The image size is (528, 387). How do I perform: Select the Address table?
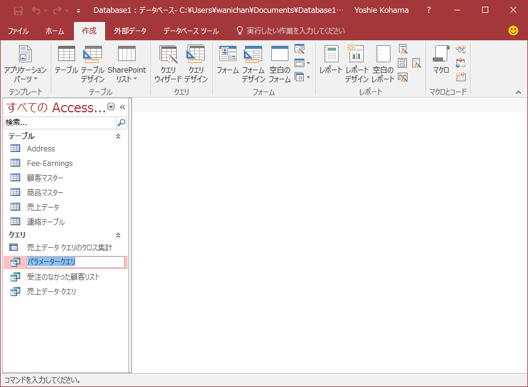point(65,148)
